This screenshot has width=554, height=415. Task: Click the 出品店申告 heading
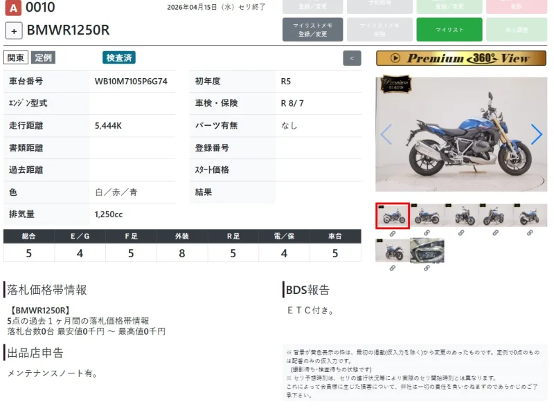(35, 353)
